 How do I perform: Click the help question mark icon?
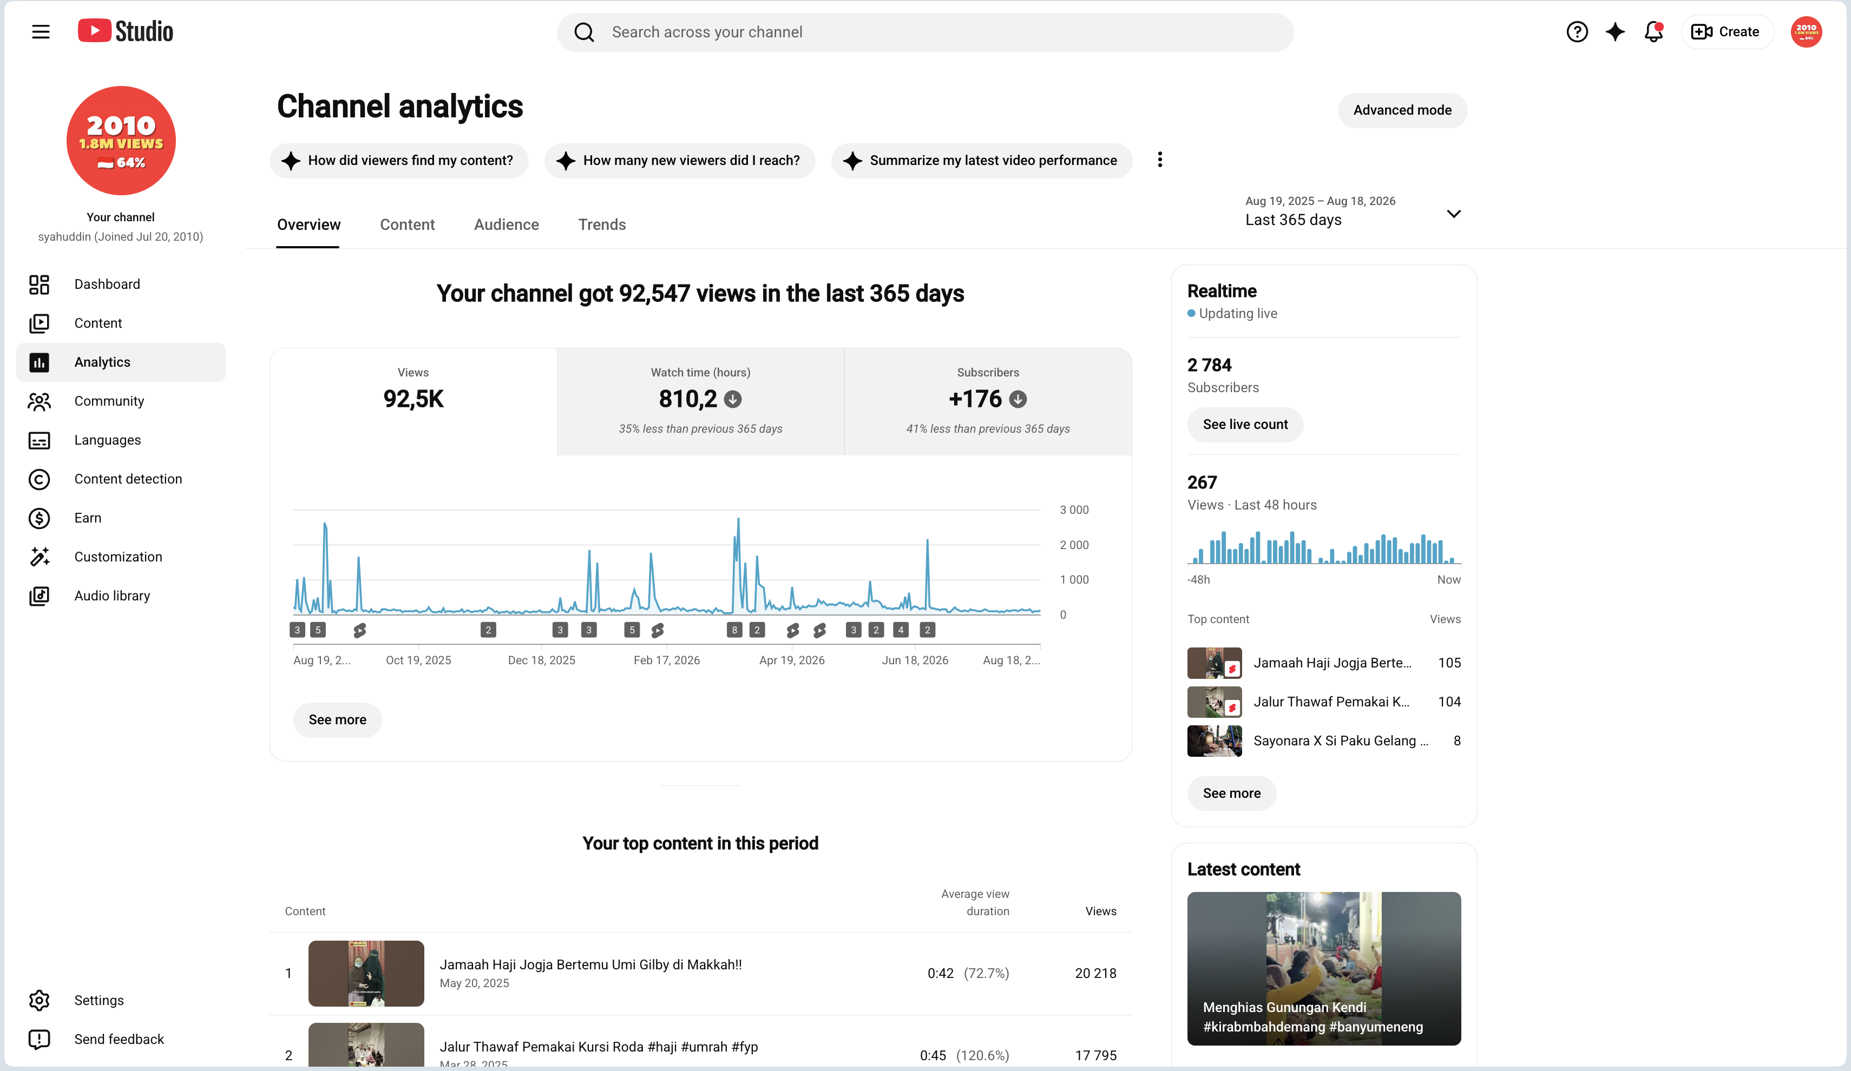pos(1576,31)
